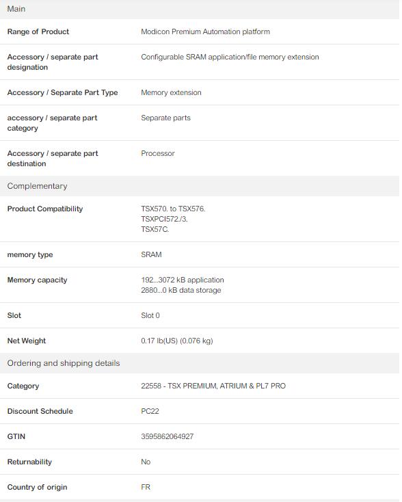The width and height of the screenshot is (402, 502).
Task: Click the Returnability label
Action: [x=29, y=462]
